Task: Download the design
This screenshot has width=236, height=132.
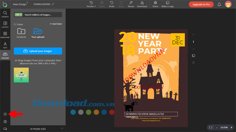Action: [x=142, y=4]
